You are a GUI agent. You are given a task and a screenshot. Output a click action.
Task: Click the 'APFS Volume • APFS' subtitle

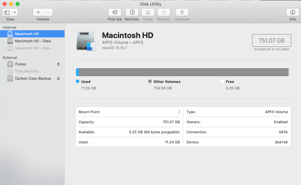(123, 43)
